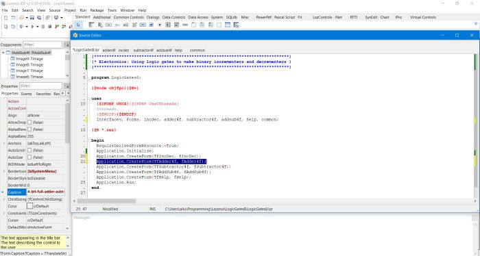Viewport: 480px width, 256px height.
Task: Expand the Constraints property
Action: coord(3,214)
